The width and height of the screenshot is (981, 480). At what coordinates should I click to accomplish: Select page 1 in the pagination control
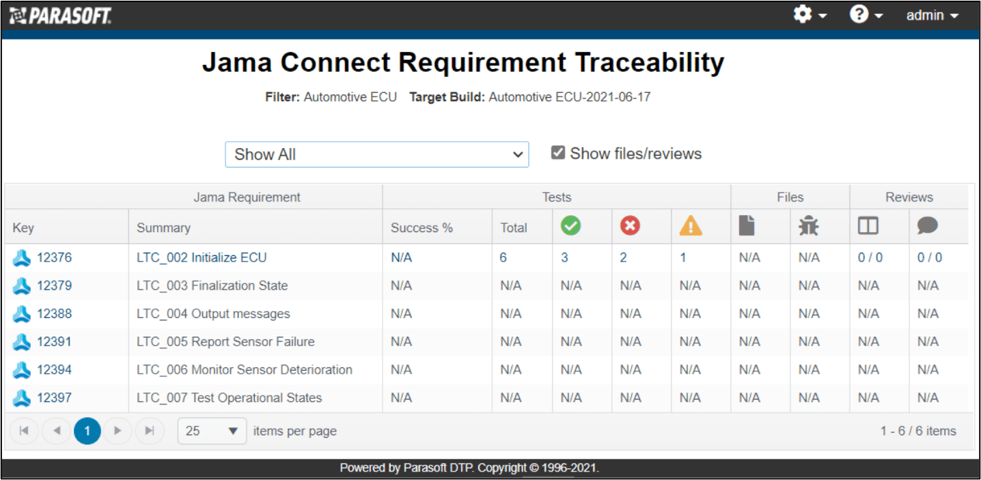click(87, 431)
